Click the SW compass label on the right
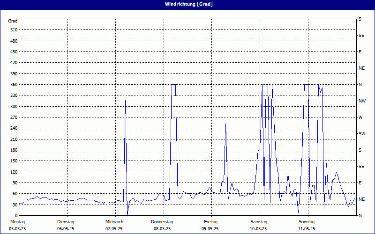The height and width of the screenshot is (234, 375). pyautogui.click(x=361, y=133)
